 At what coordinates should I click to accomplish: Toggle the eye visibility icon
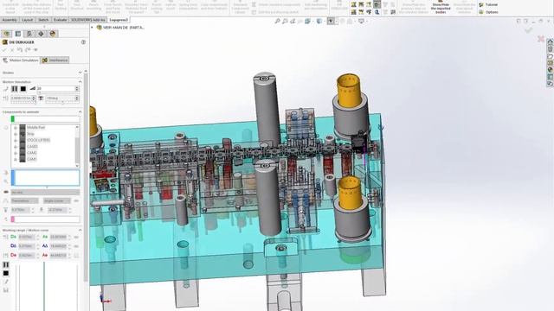click(x=6, y=192)
